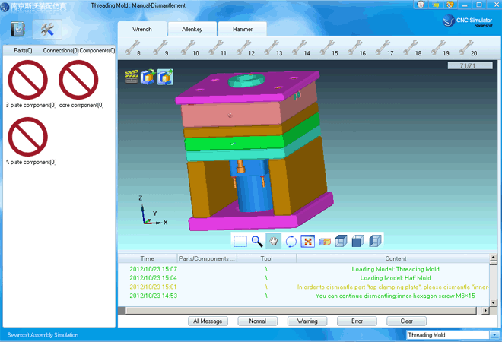Open the tools mode with wrench-screwdriver icon

47,30
